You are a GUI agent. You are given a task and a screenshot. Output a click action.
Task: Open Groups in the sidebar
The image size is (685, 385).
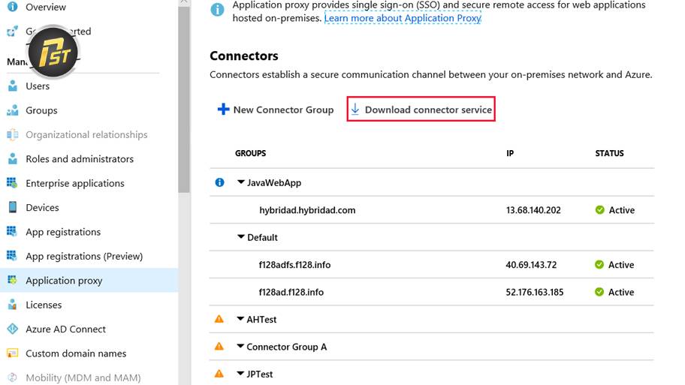41,110
